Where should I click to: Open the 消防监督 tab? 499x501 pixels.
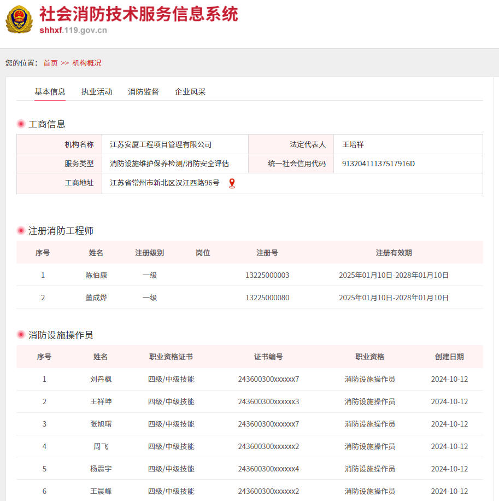pyautogui.click(x=143, y=92)
